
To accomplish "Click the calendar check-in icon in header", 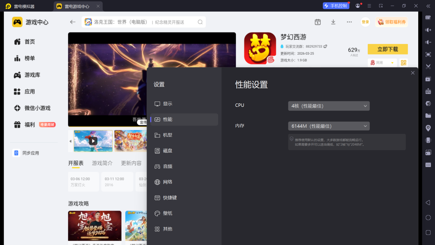I will coord(318,22).
